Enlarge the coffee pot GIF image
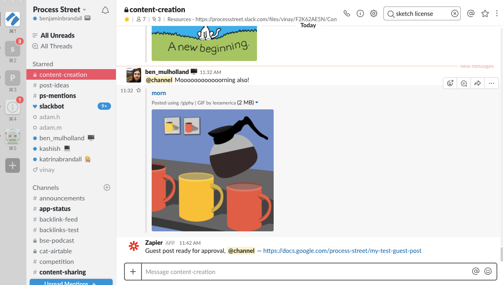The height and width of the screenshot is (285, 503). pos(212,170)
